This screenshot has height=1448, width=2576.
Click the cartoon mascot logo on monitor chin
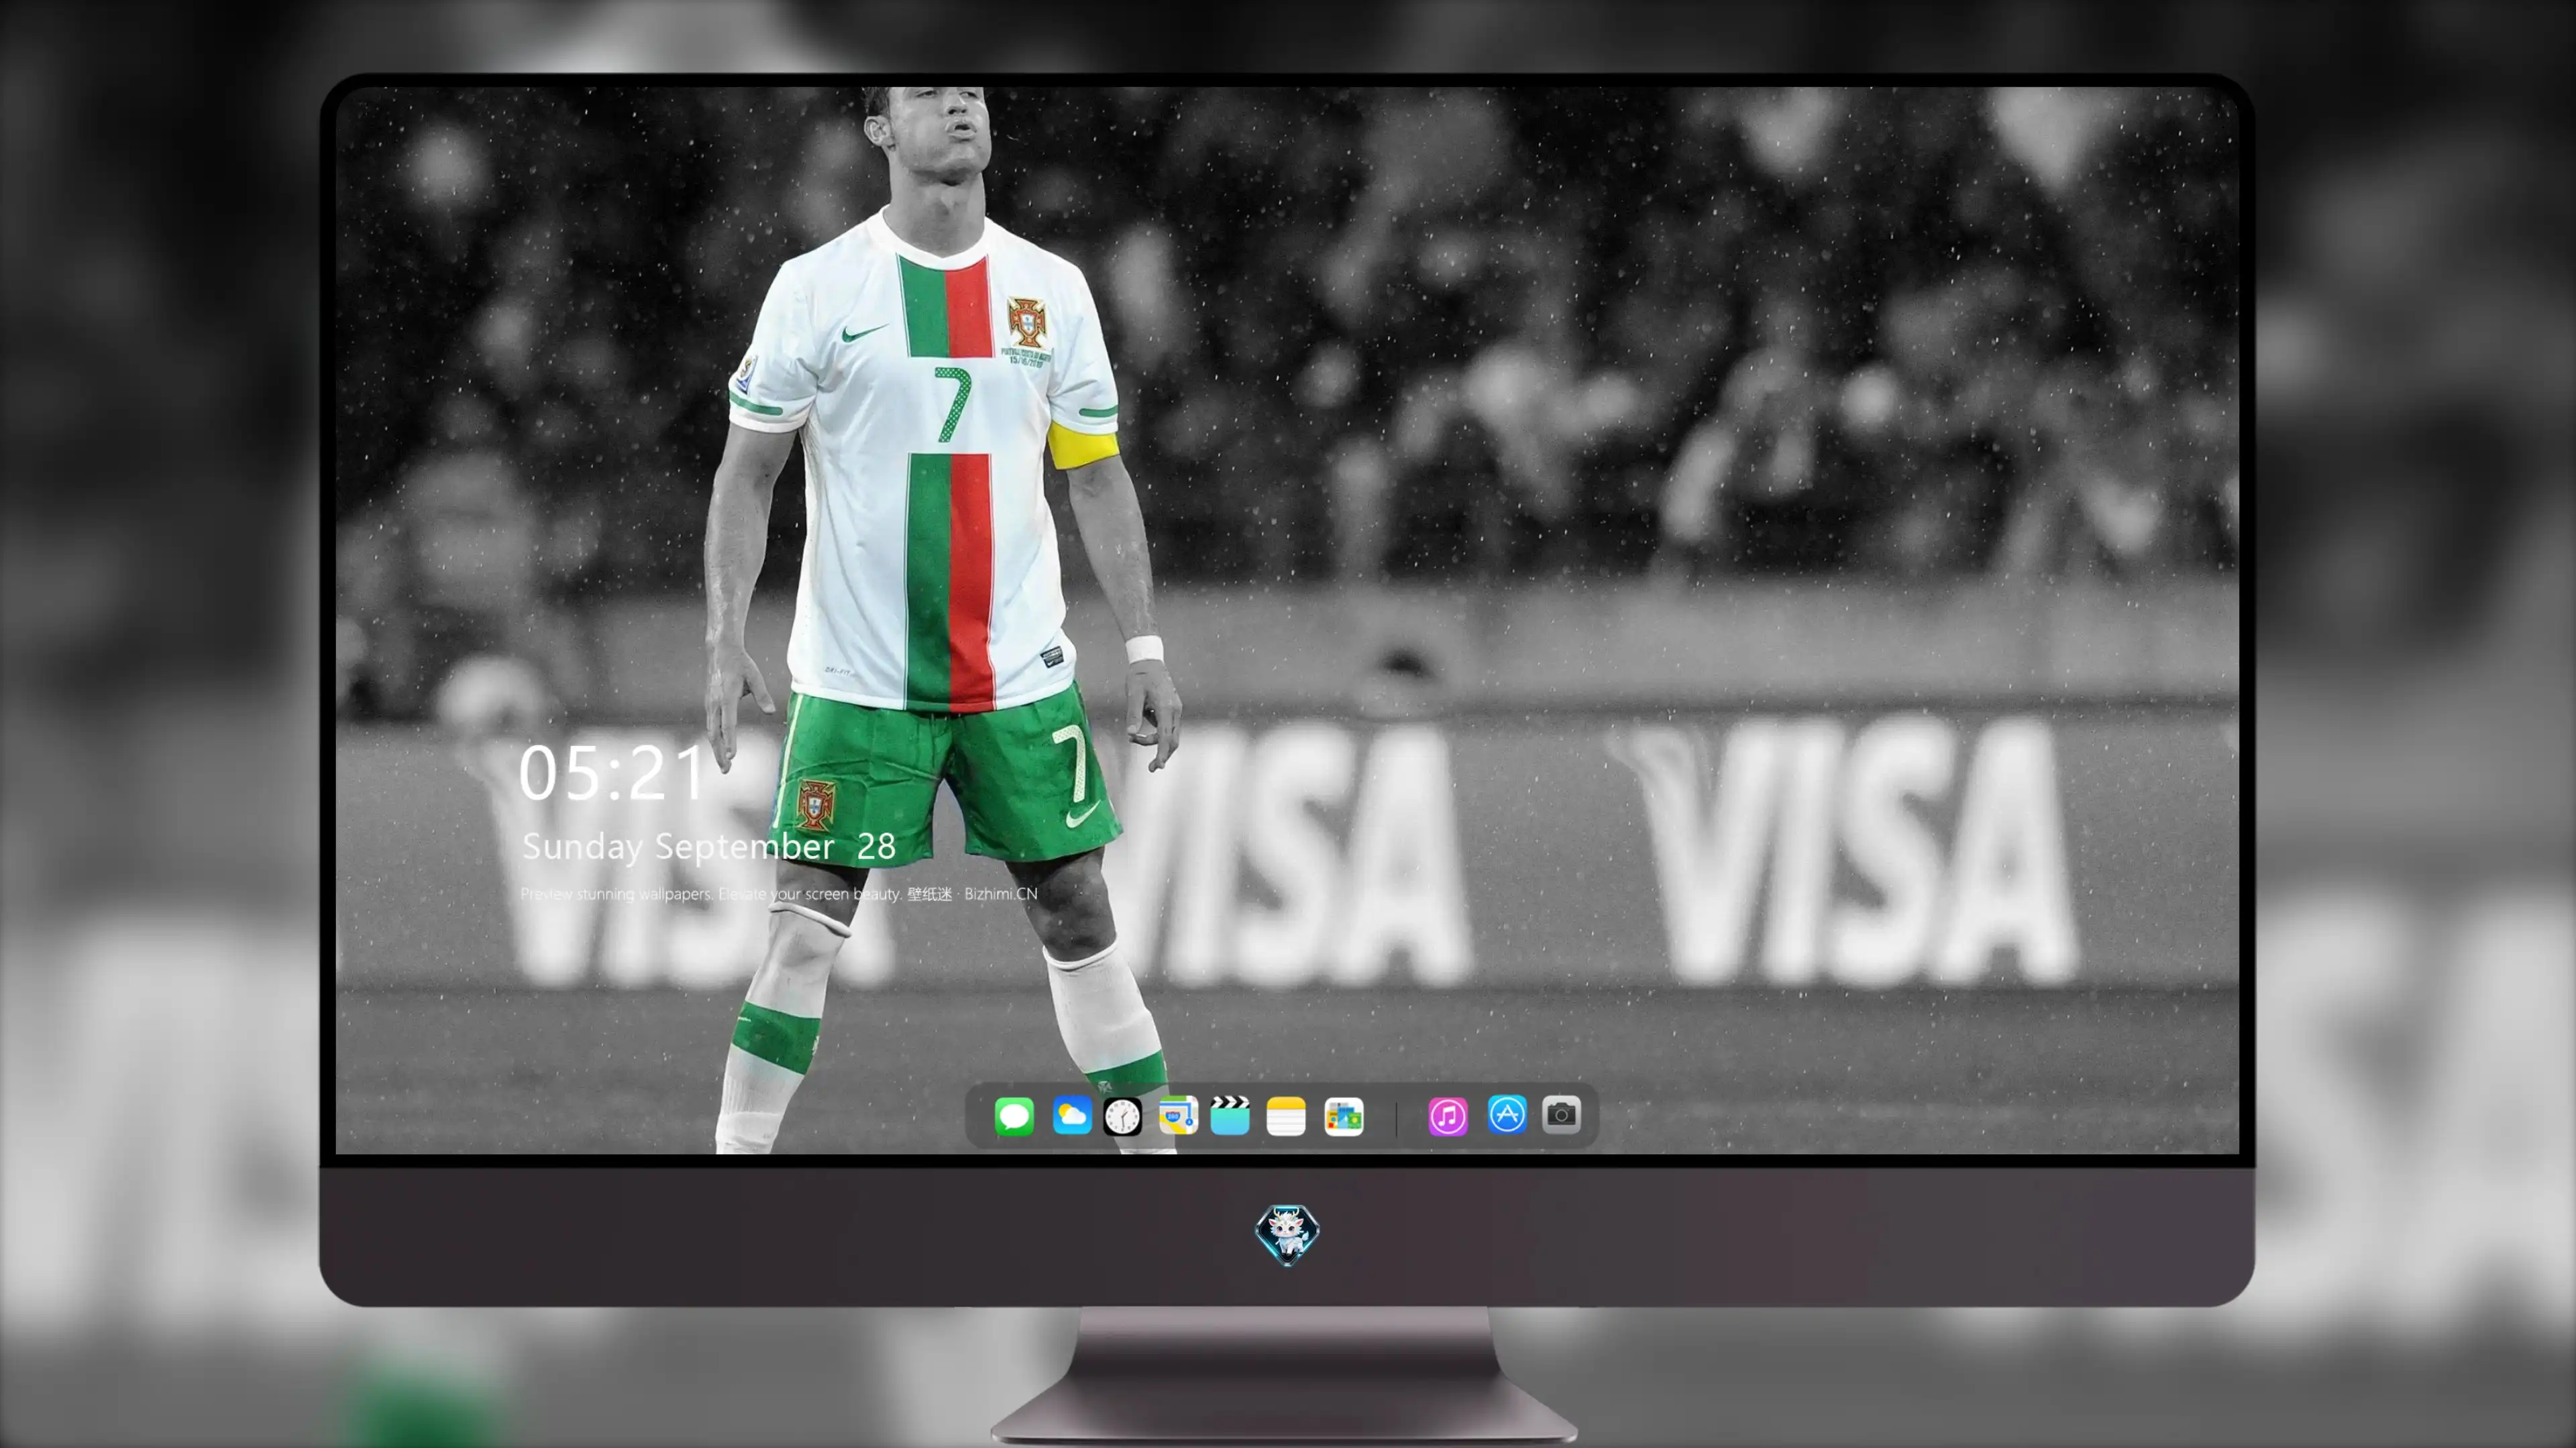tap(1287, 1234)
